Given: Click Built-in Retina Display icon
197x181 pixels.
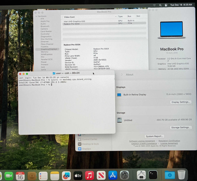Looking at the screenshot, I should 119,95.
